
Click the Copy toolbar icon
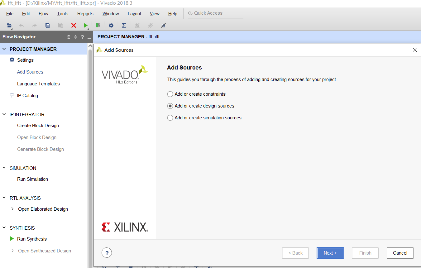tap(47, 26)
